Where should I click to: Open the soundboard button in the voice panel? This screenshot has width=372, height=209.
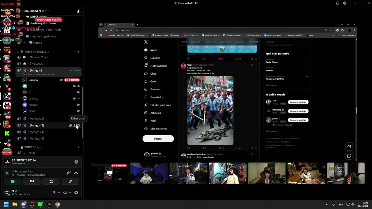[70, 181]
